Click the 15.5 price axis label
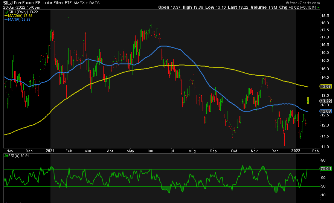Screen dimensions: 334x203 (x=325, y=61)
